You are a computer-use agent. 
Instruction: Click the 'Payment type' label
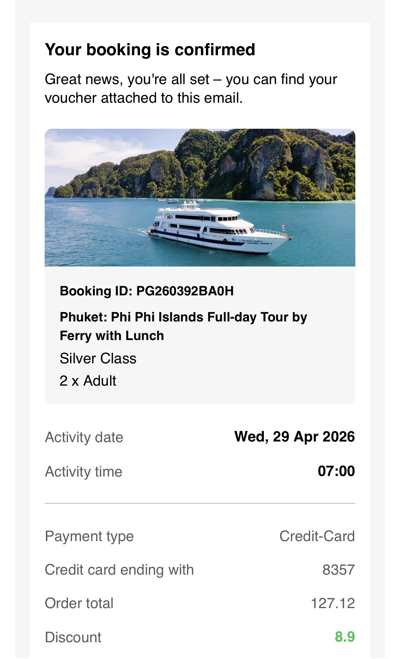click(x=89, y=536)
